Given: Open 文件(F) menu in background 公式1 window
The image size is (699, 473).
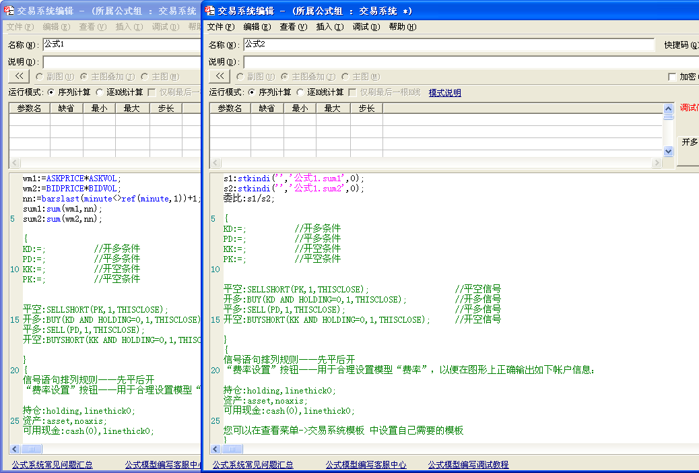Looking at the screenshot, I should 20,27.
